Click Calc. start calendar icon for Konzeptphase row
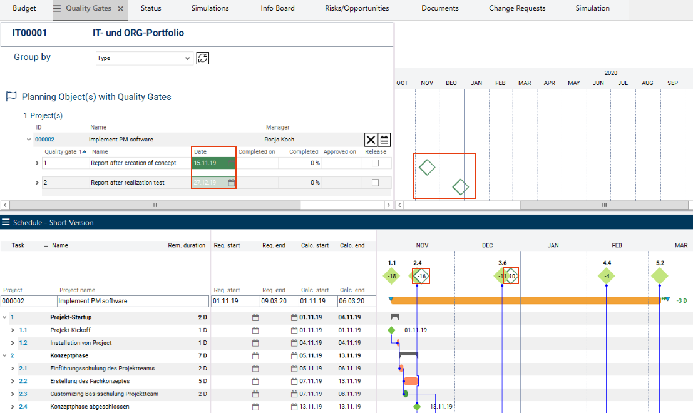 tap(294, 355)
